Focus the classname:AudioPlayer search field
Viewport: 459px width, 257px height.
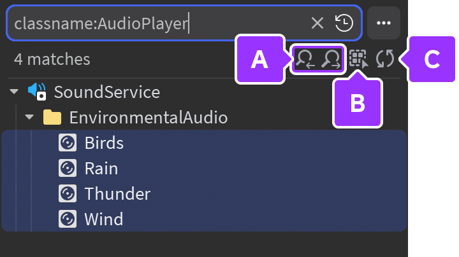(159, 24)
